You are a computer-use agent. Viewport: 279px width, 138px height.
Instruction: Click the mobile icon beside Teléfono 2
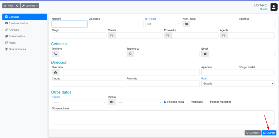tap(130, 54)
